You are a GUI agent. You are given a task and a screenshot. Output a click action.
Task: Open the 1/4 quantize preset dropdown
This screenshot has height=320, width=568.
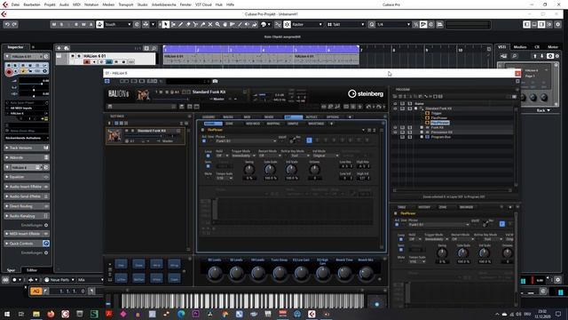(x=393, y=24)
